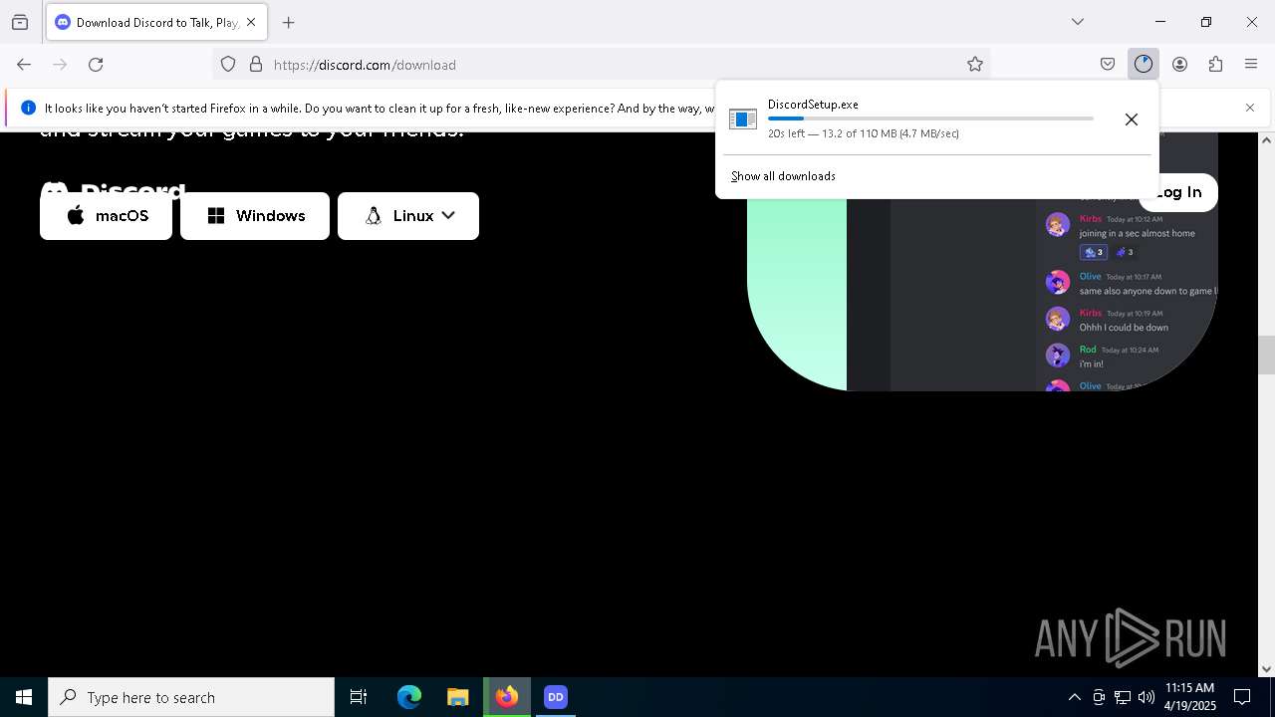Toggle the downloads panel toolbar button
This screenshot has width=1275, height=717.
pyautogui.click(x=1144, y=65)
